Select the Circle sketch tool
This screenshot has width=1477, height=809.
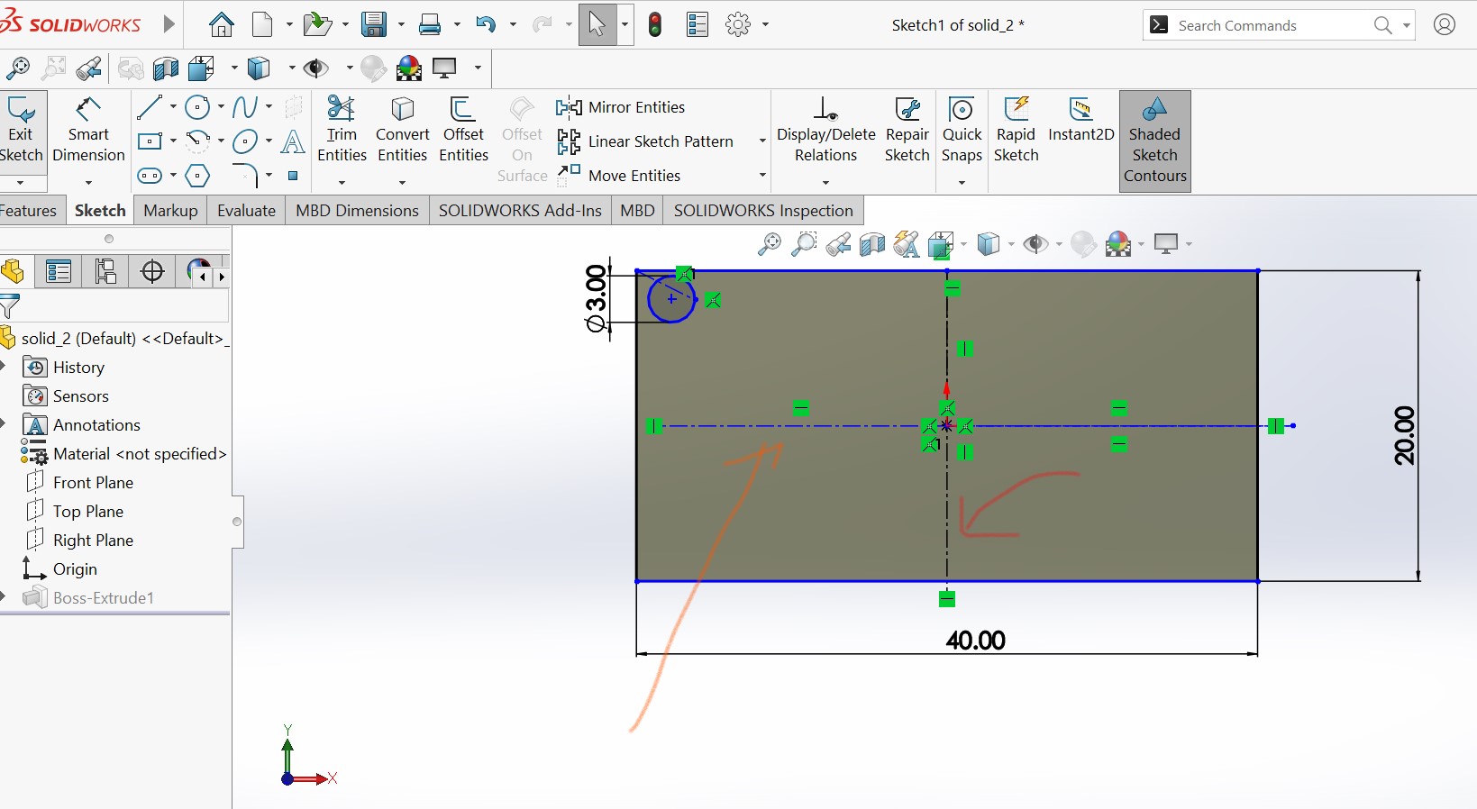click(197, 108)
